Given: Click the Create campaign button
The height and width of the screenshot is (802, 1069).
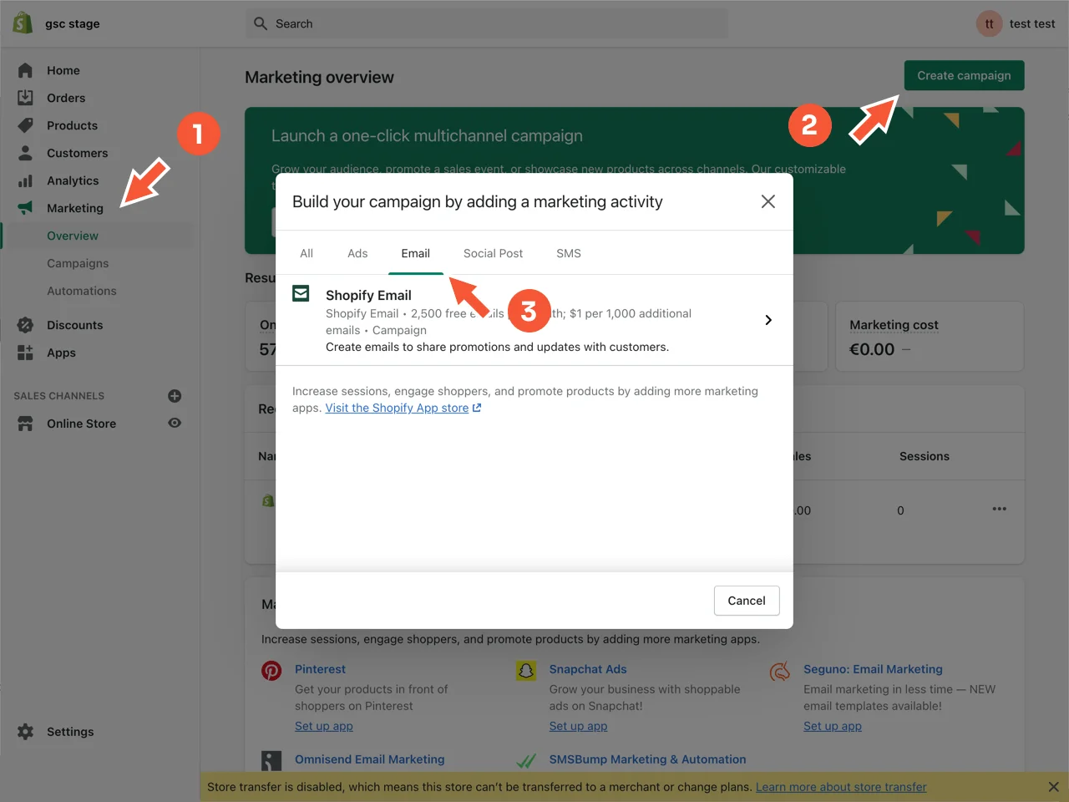Looking at the screenshot, I should [x=964, y=75].
